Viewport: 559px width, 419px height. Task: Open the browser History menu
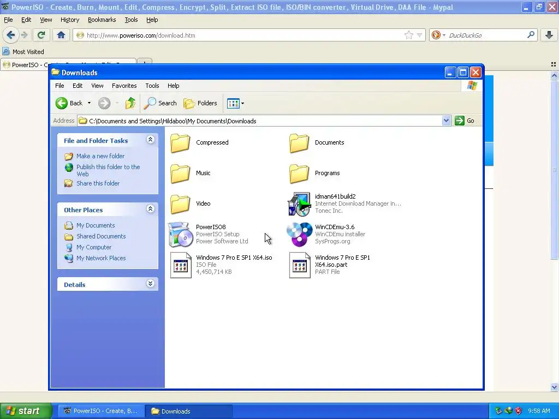coord(70,20)
